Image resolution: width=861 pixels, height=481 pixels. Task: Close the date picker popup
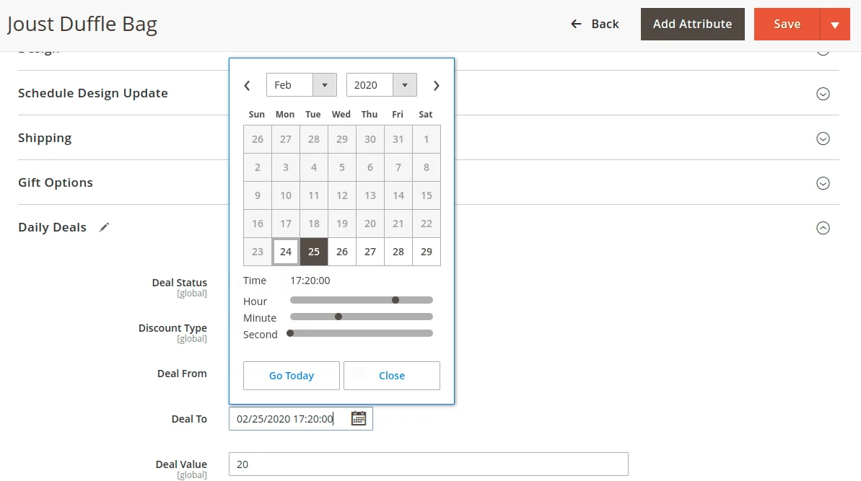tap(392, 376)
